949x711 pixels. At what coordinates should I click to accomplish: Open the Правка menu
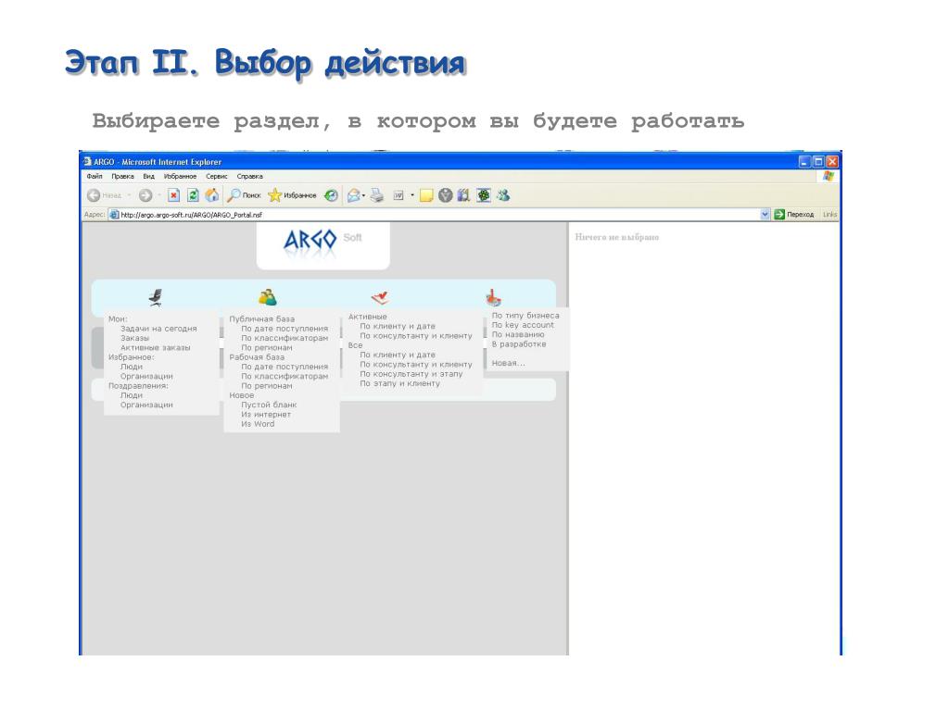[x=123, y=177]
